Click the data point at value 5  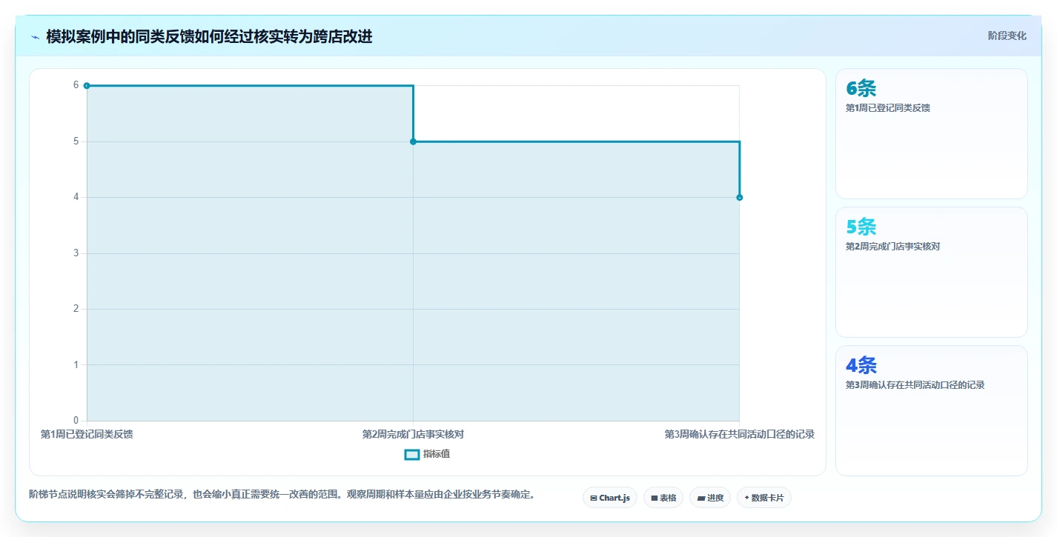tap(413, 141)
